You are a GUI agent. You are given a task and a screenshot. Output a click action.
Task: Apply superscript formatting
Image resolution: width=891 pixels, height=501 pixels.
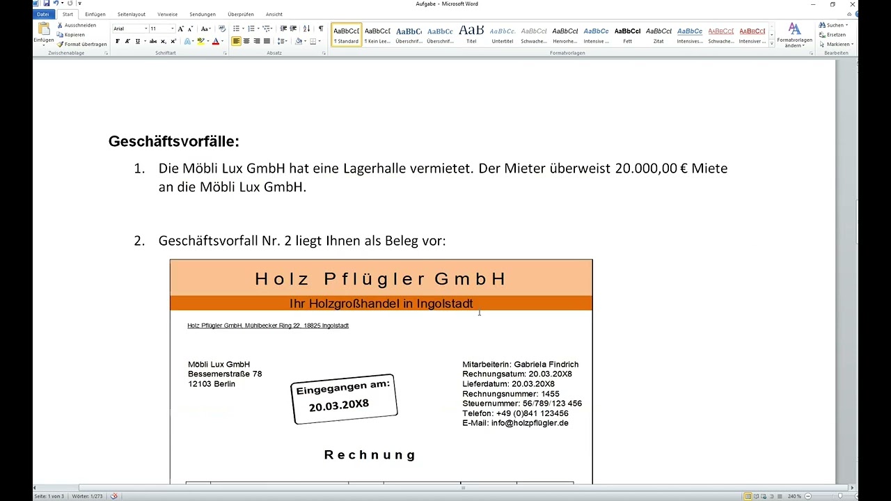173,41
